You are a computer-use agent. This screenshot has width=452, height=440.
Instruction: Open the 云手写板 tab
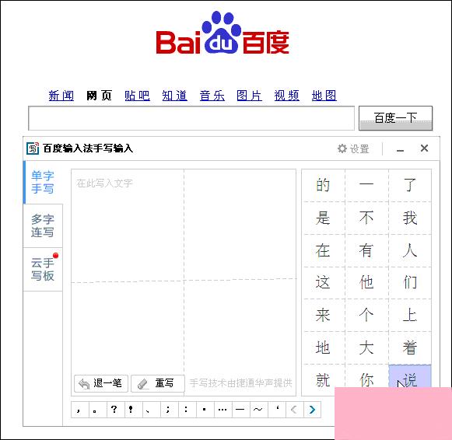(x=43, y=269)
